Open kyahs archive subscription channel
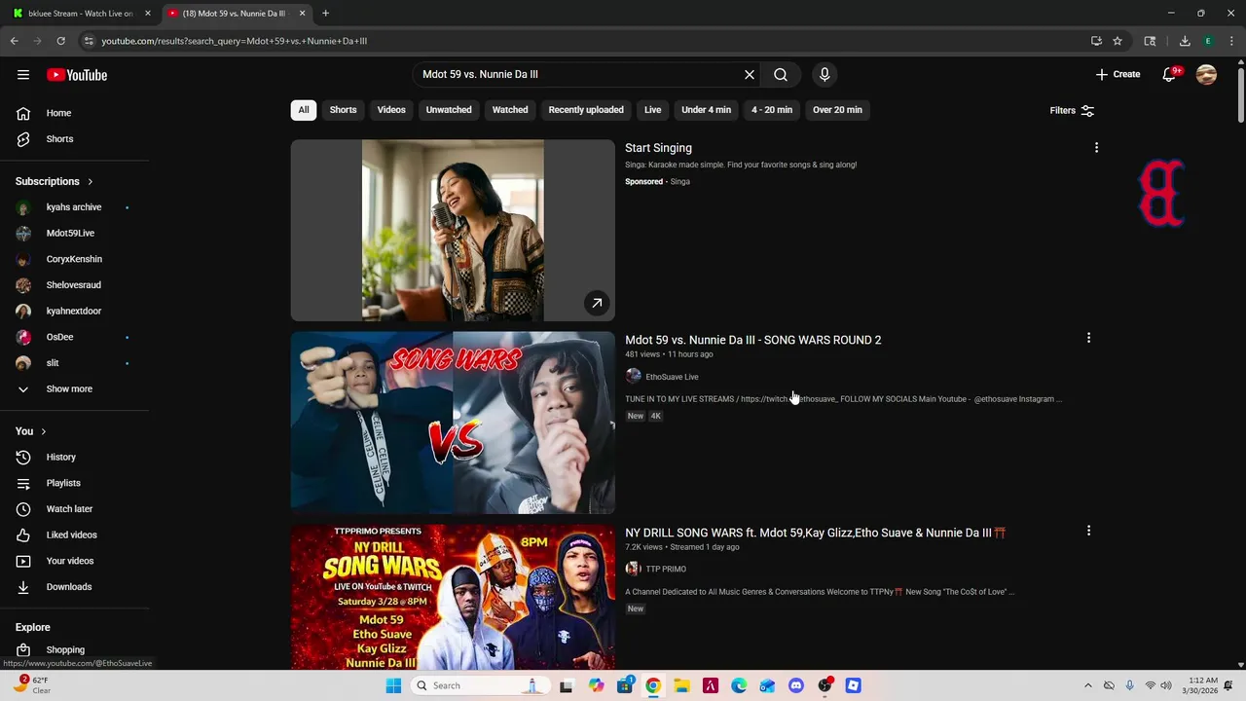Image resolution: width=1246 pixels, height=701 pixels. click(76, 207)
